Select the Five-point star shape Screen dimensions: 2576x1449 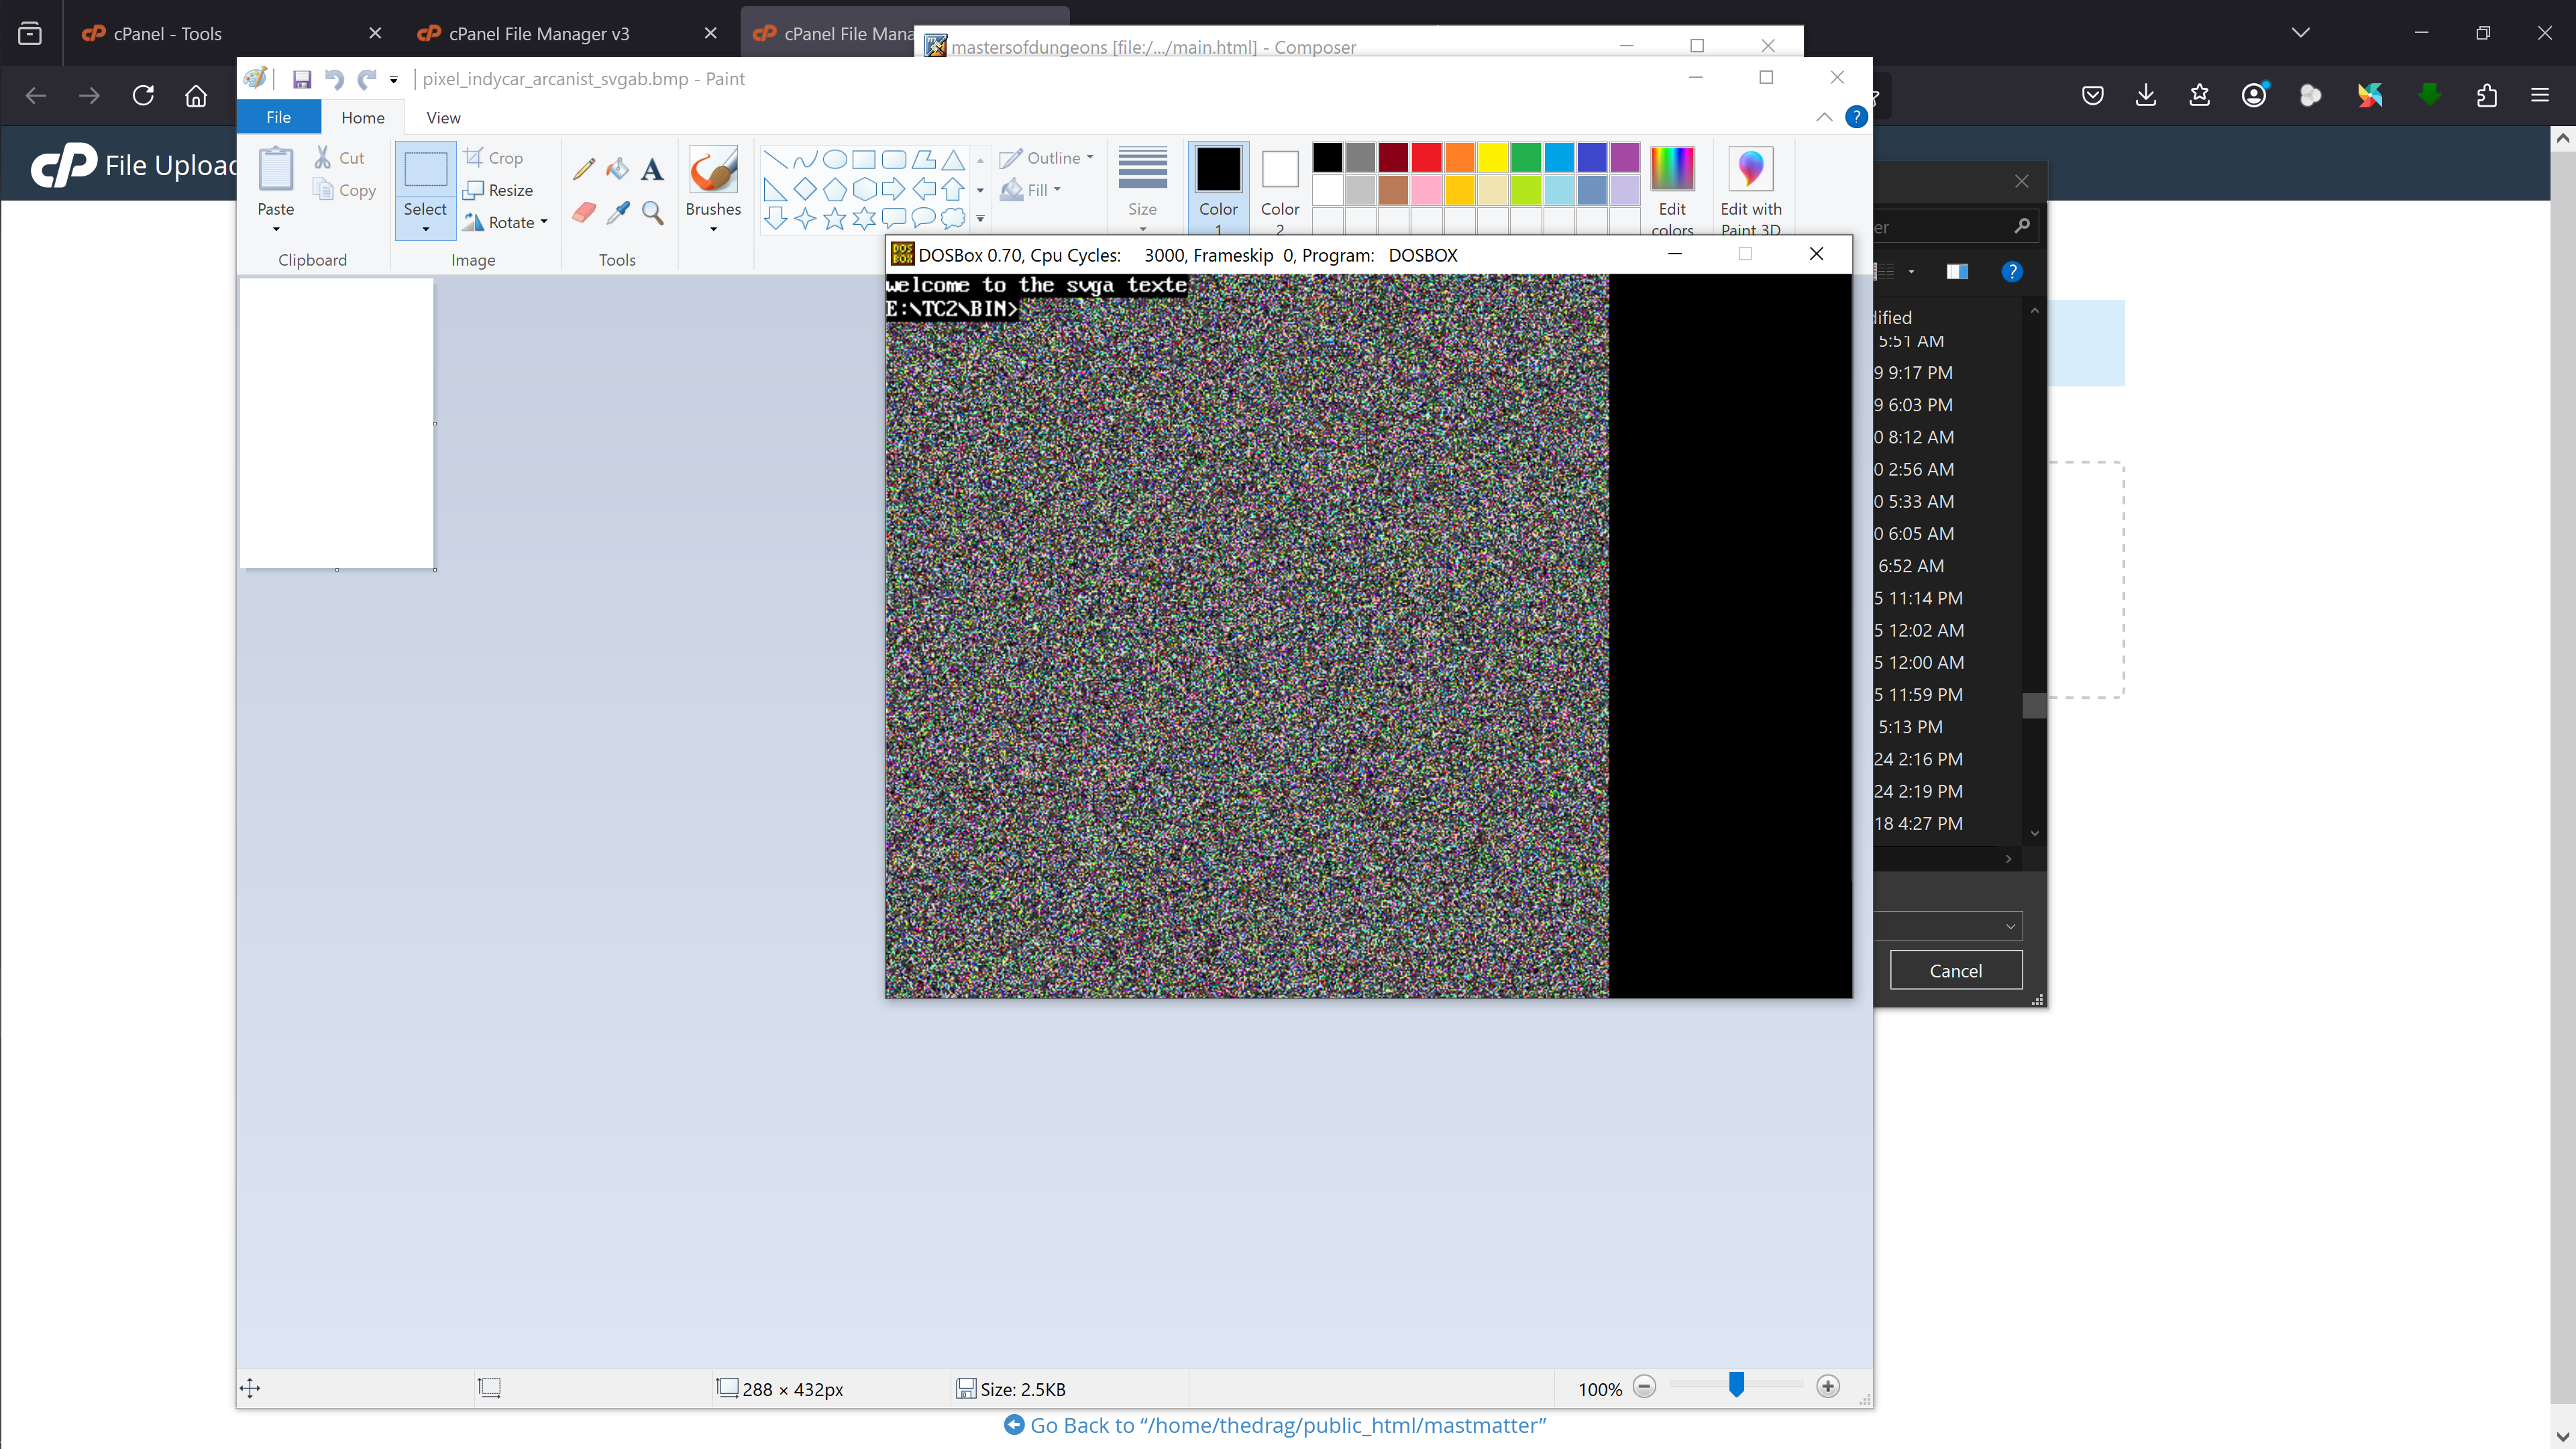834,218
